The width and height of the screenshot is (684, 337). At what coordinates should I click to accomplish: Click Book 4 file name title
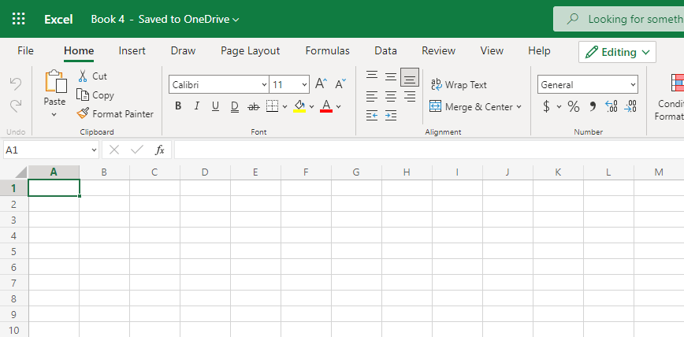tap(108, 19)
